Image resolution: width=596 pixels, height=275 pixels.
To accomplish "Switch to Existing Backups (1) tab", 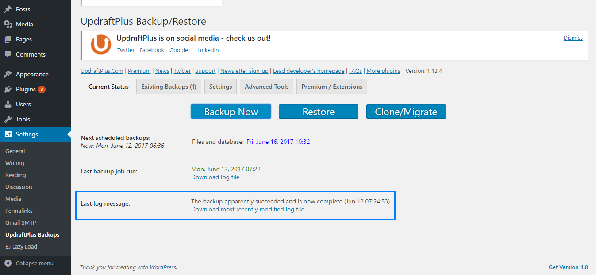I will click(x=169, y=87).
